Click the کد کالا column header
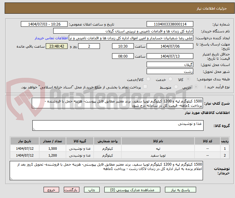Image resolution: width=235 pixels, height=198 pixels. click(207, 141)
